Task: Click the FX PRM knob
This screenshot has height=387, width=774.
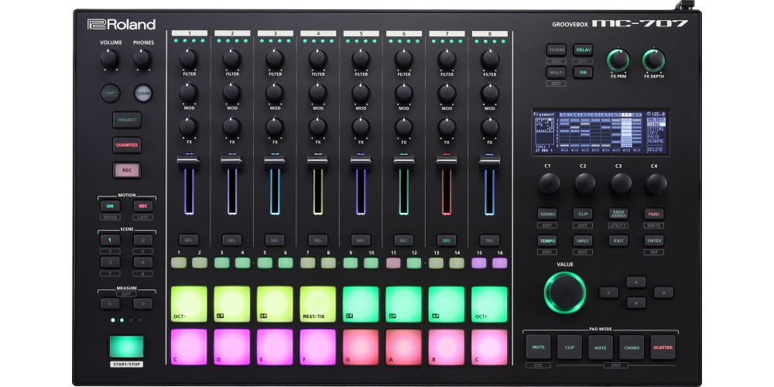Action: (618, 60)
